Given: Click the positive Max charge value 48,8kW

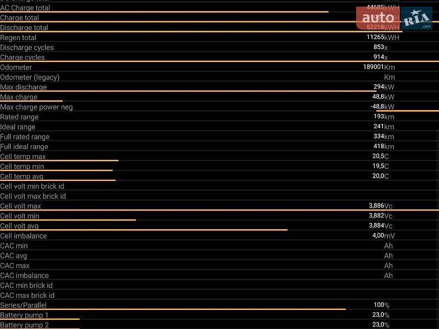Looking at the screenshot, I should (383, 97).
